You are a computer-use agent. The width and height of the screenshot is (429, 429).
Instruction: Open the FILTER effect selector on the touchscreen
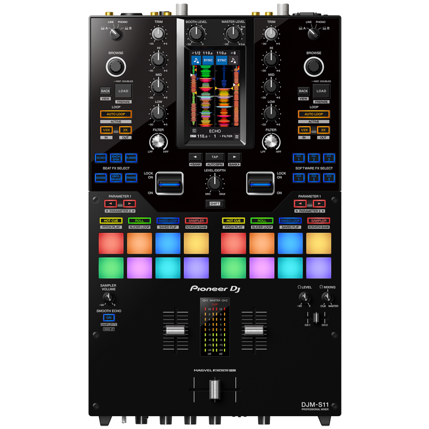227,136
